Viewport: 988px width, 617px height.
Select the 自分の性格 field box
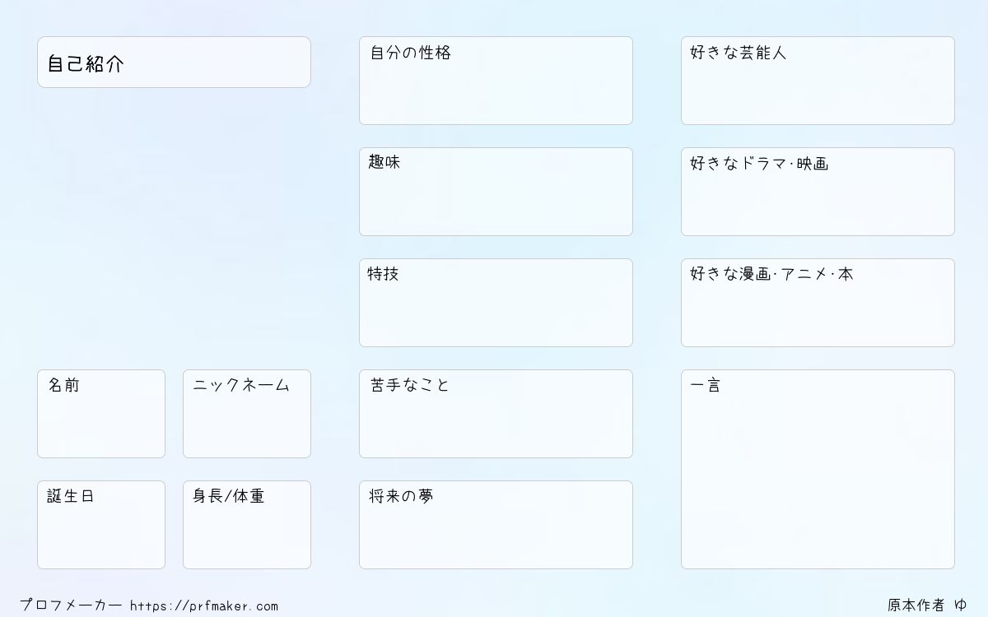tap(496, 81)
